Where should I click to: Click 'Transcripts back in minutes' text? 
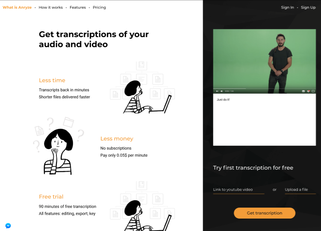(x=64, y=90)
